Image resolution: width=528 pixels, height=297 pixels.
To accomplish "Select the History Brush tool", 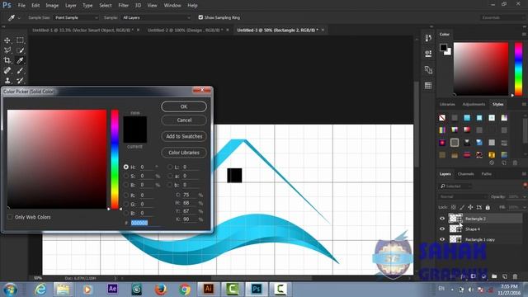I will [x=20, y=81].
